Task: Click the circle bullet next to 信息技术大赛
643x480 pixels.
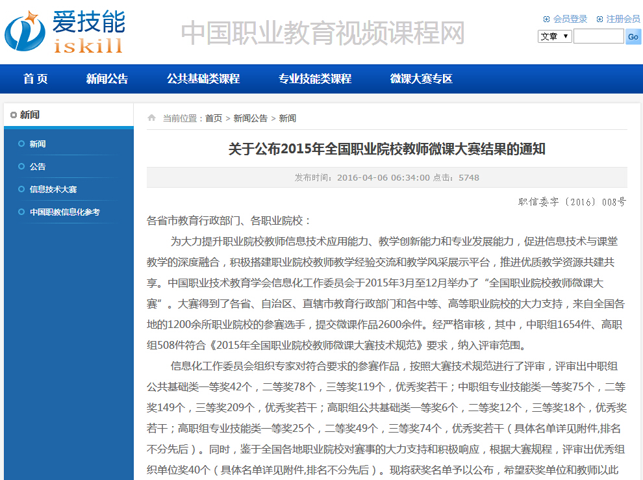Action: pyautogui.click(x=21, y=189)
